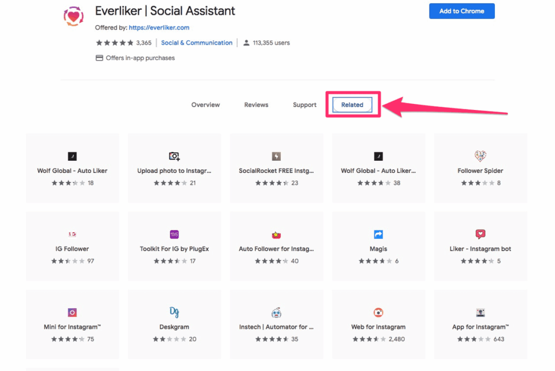Open the Social & Communication category link
Viewport: 555px width, 371px height.
point(197,43)
